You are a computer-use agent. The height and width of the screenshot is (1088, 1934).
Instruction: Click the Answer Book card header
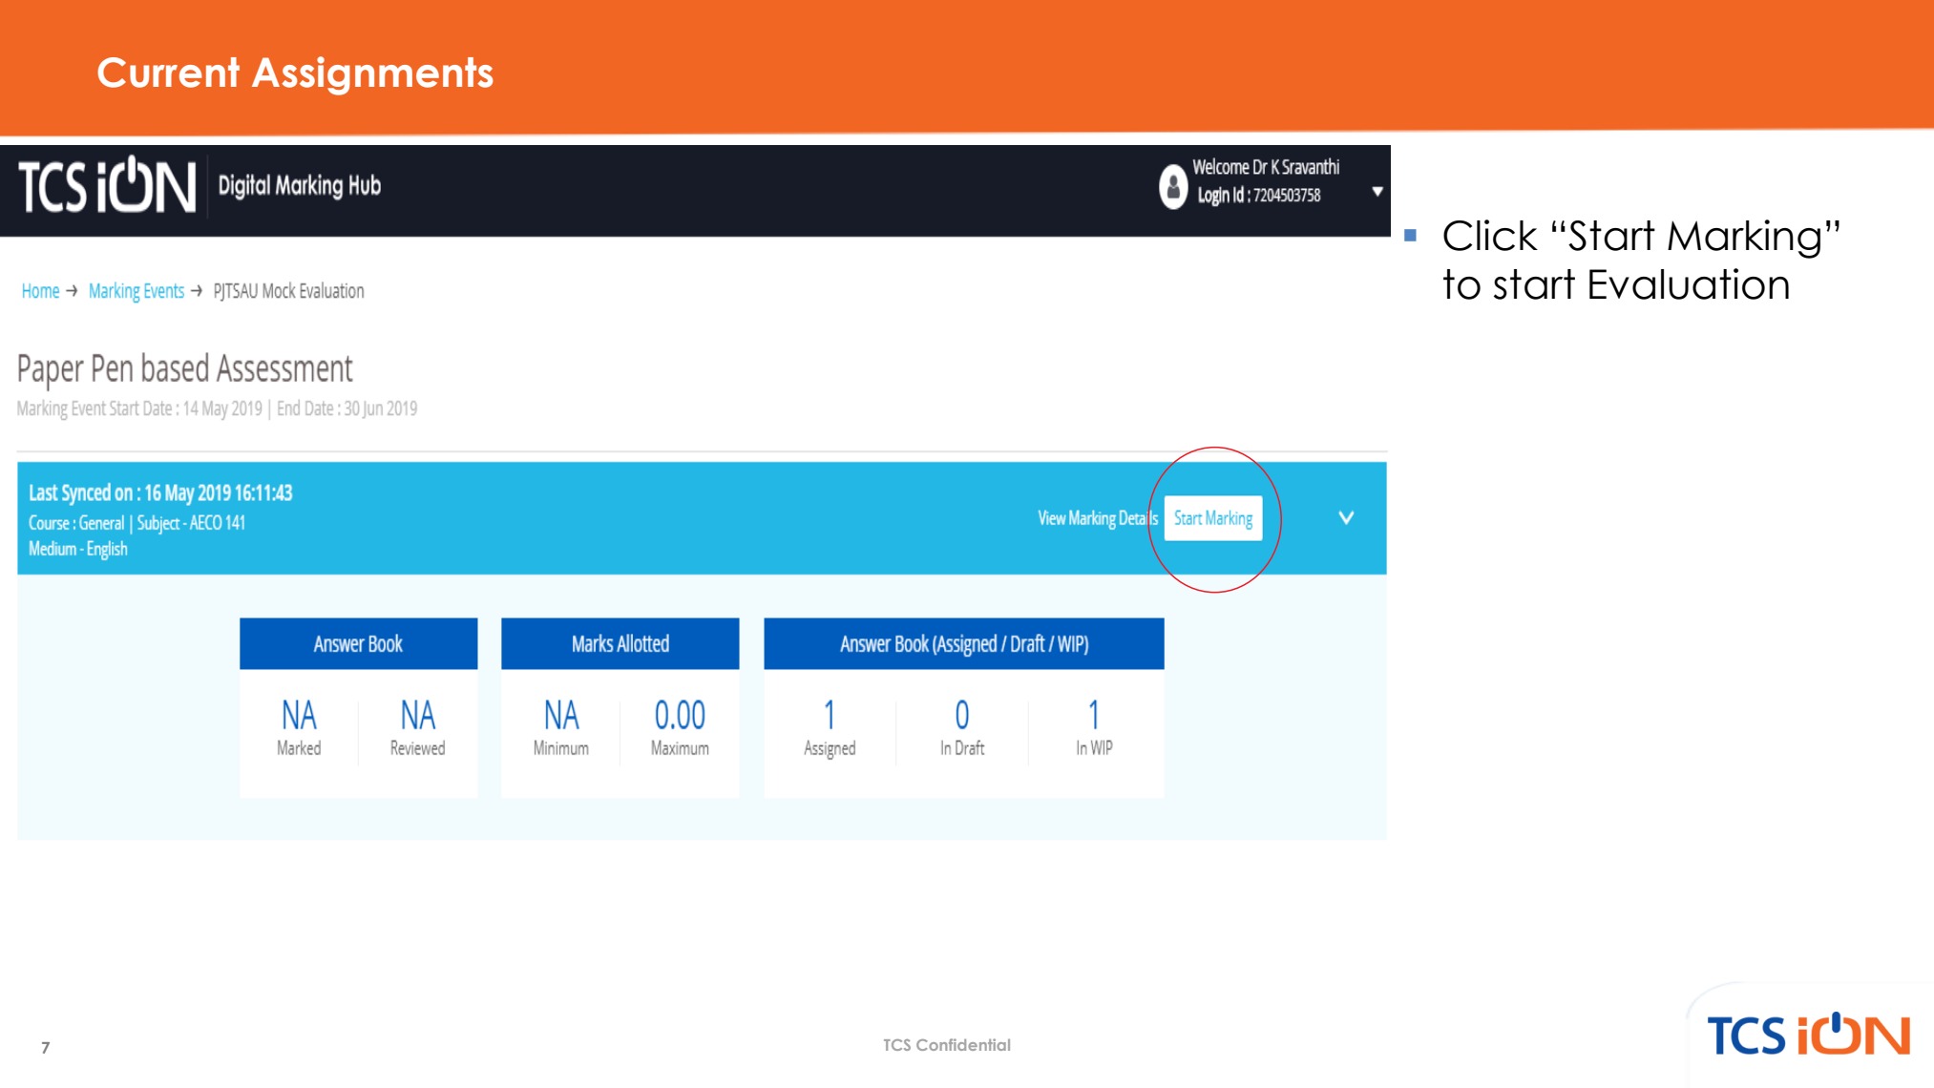358,644
